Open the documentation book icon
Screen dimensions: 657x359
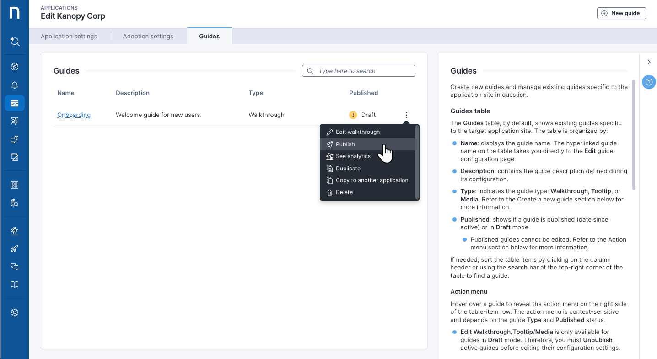[x=15, y=284]
